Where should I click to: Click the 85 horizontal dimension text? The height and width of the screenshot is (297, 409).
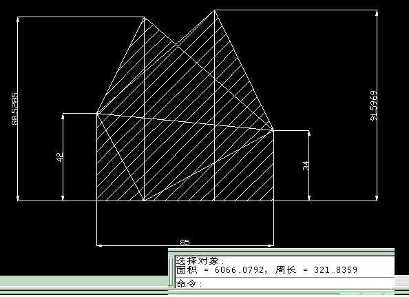tap(185, 243)
